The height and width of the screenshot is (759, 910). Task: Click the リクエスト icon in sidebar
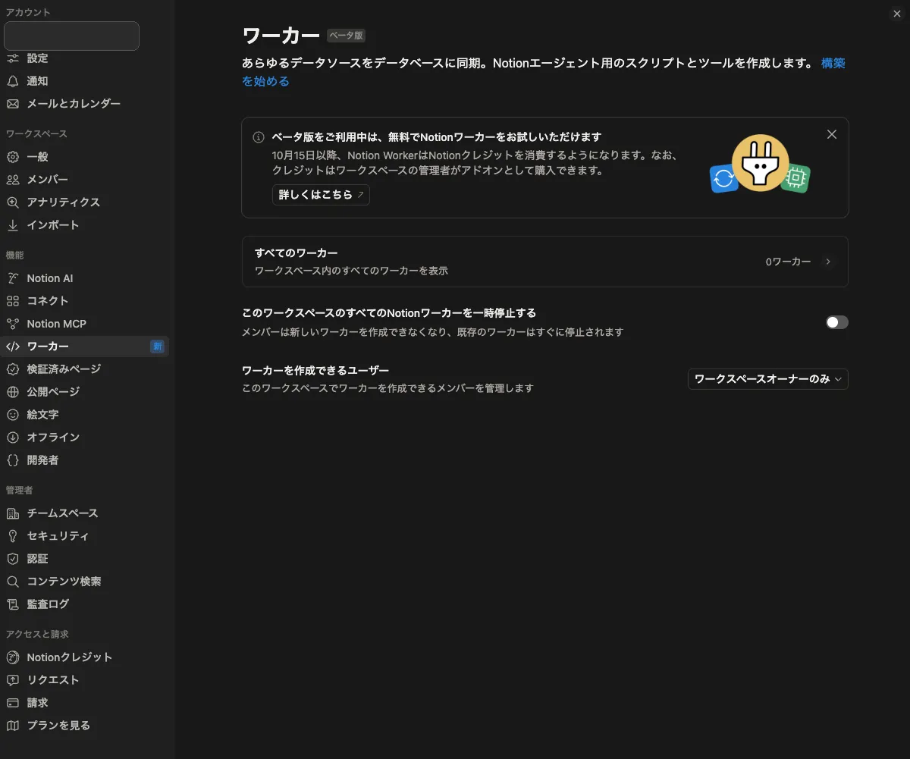coord(13,680)
